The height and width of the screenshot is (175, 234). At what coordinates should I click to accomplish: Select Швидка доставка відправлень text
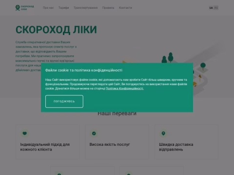point(176,147)
